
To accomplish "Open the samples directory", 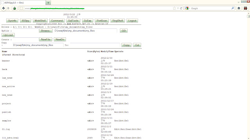I will pos(6,121).
